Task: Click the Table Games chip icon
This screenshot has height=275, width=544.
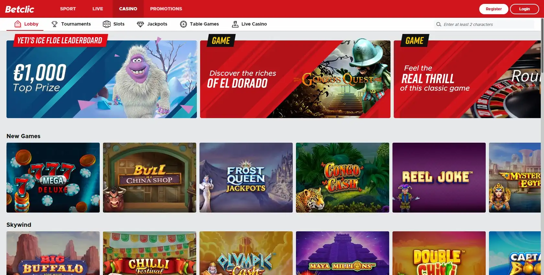Action: click(183, 24)
